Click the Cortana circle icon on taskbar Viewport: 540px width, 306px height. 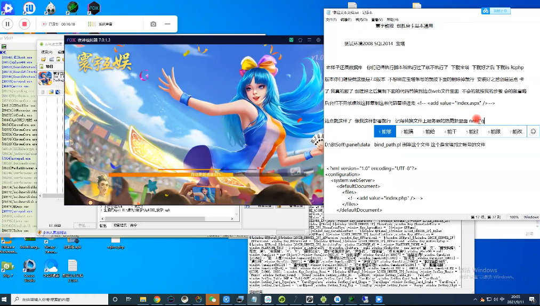[115, 300]
